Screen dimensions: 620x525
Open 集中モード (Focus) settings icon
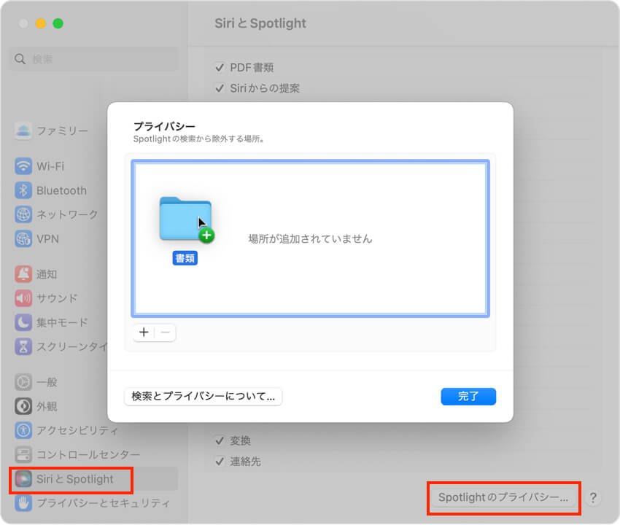tap(23, 322)
